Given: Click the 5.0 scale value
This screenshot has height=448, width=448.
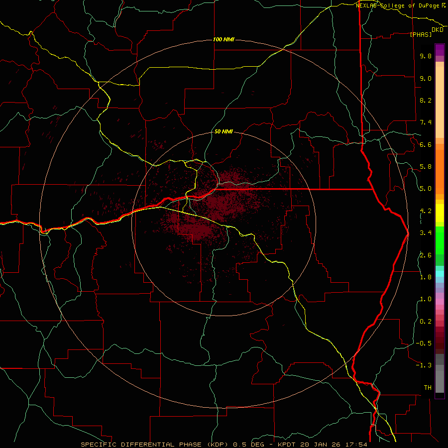Looking at the screenshot, I should 426,189.
